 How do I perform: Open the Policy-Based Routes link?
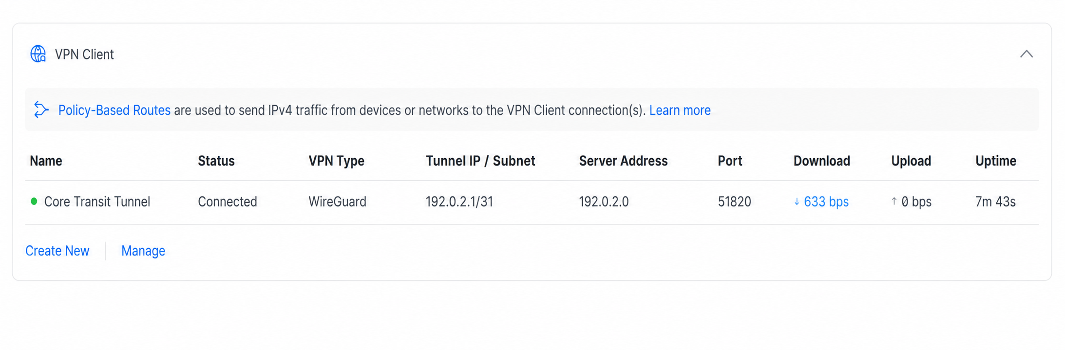pos(114,111)
